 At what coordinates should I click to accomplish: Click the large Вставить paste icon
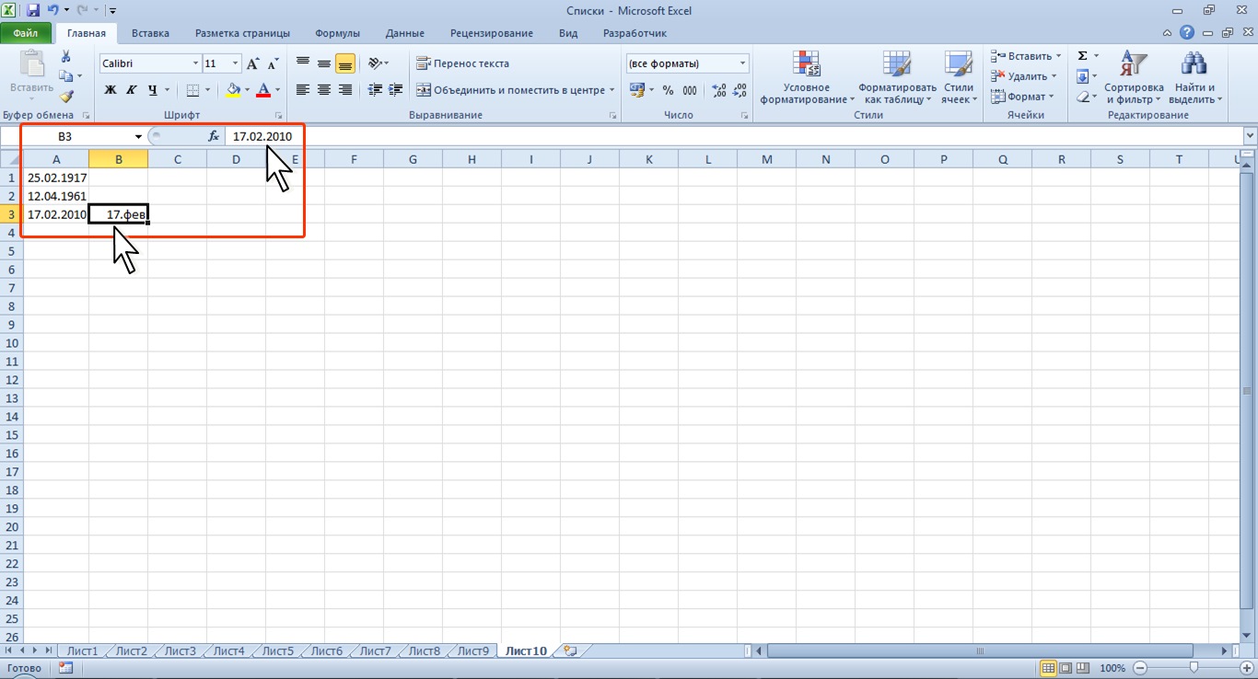point(31,64)
